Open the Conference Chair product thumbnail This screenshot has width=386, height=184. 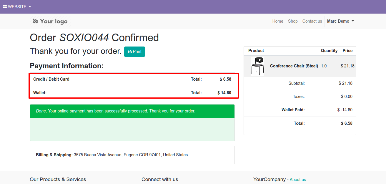coord(257,66)
